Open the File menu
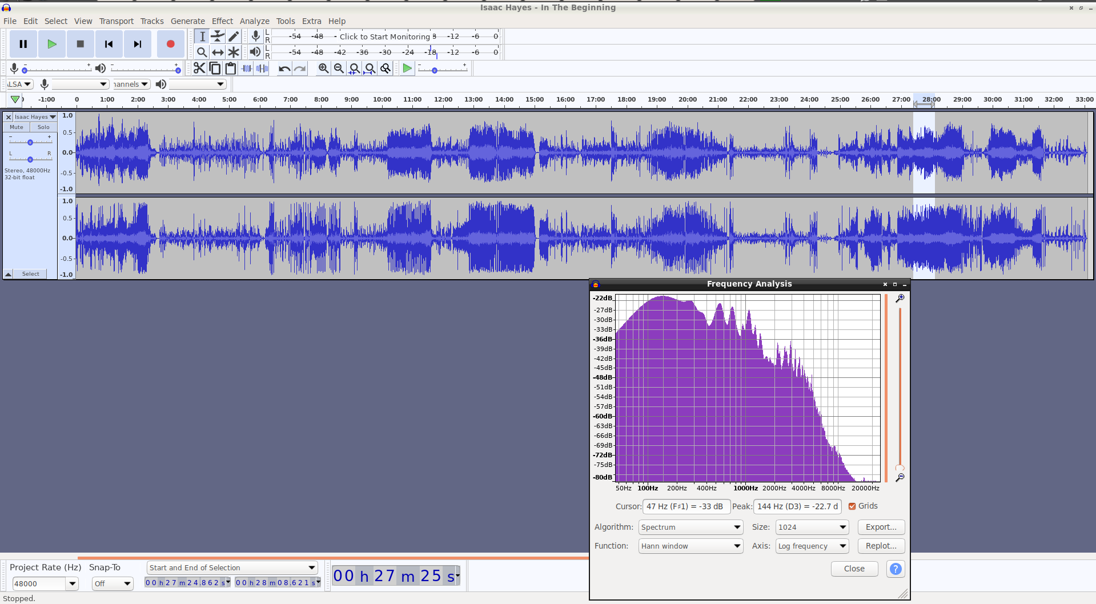 [x=10, y=21]
